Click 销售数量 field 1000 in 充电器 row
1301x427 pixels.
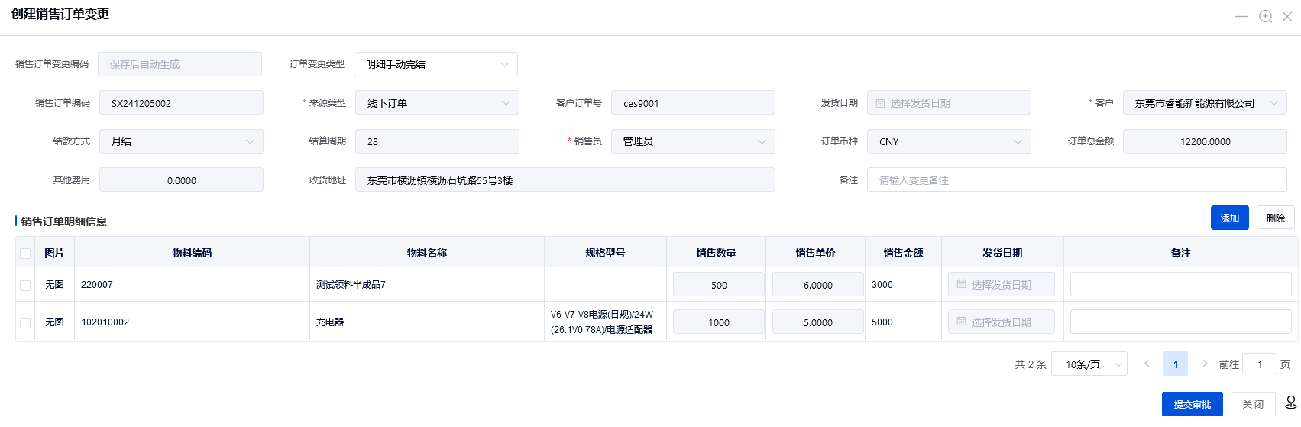(x=719, y=322)
